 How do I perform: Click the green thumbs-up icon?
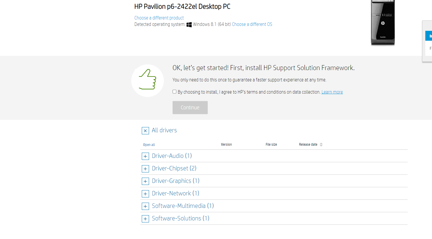[x=148, y=81]
